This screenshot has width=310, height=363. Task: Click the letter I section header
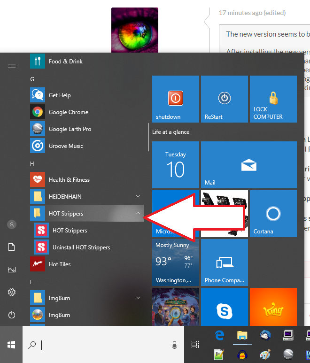click(31, 282)
